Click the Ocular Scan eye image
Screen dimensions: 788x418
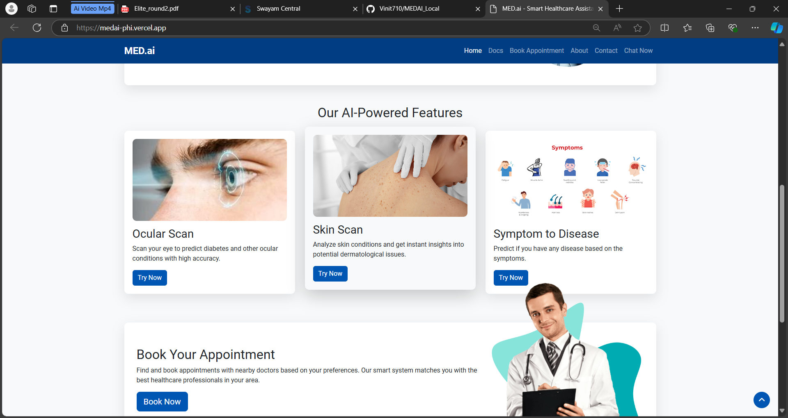(209, 180)
